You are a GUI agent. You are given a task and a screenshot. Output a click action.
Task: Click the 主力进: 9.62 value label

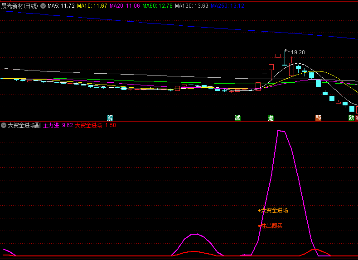pos(58,125)
